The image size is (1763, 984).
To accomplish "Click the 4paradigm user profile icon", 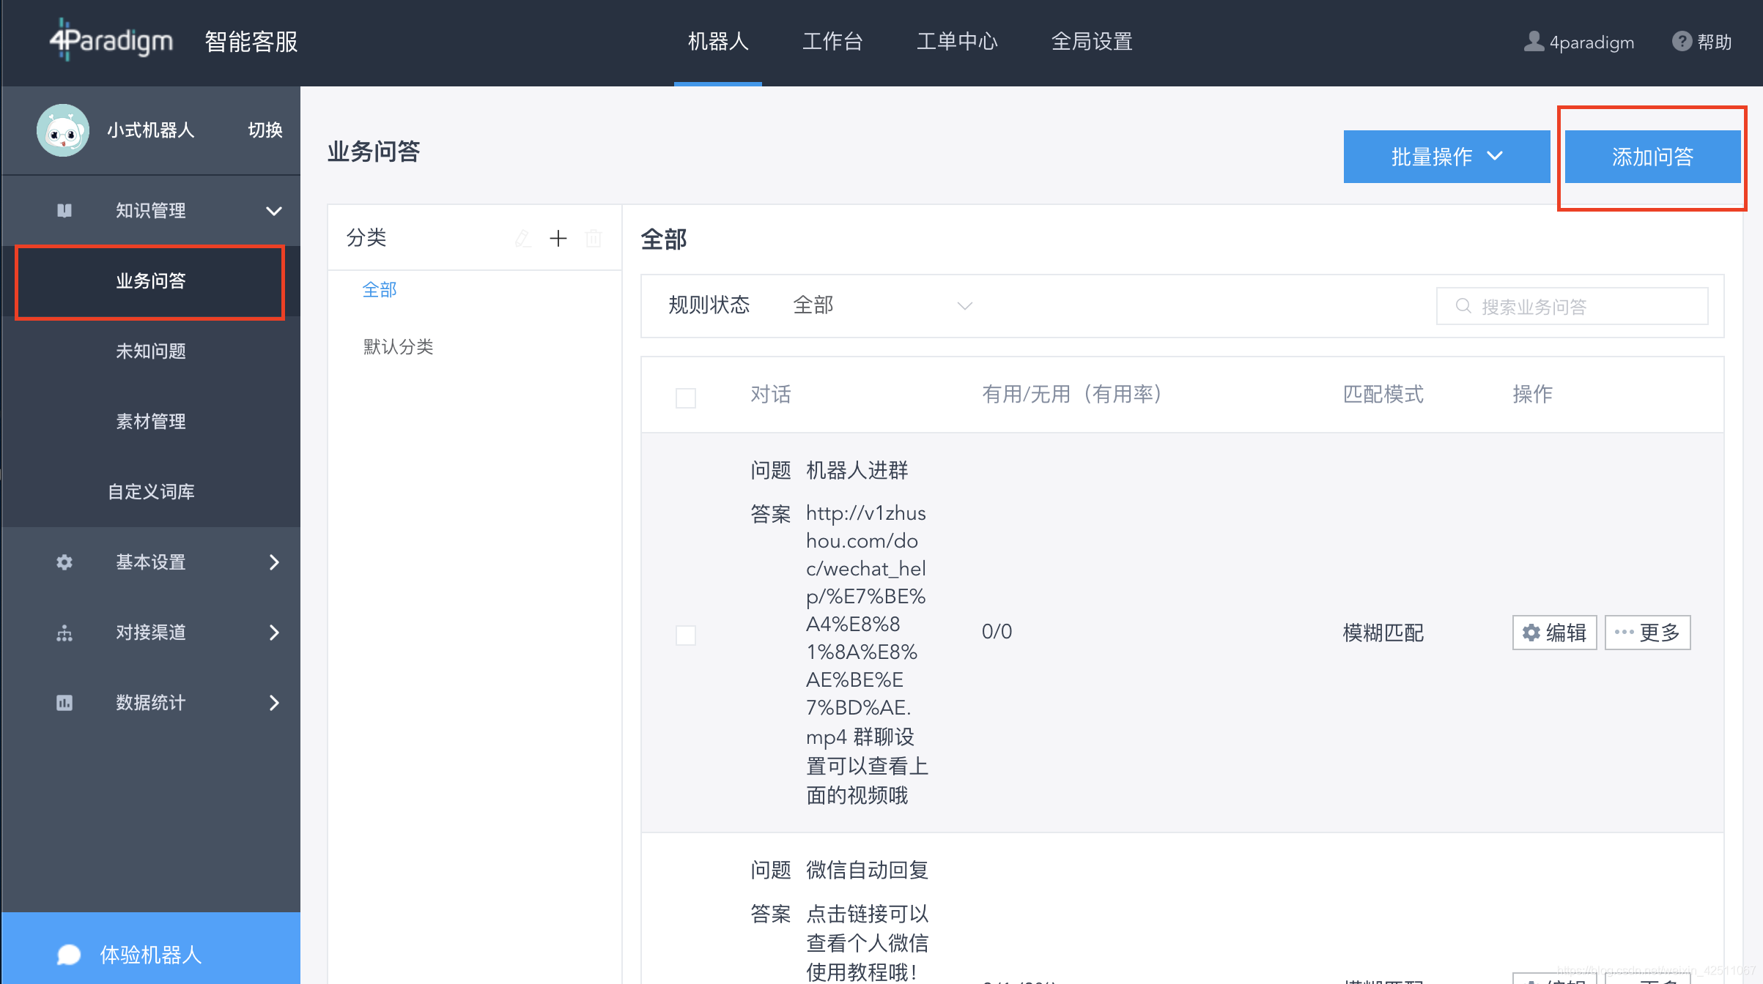I will 1533,42.
